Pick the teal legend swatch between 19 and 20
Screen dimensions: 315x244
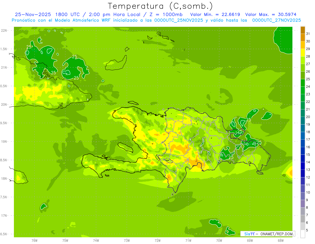(x=303, y=121)
